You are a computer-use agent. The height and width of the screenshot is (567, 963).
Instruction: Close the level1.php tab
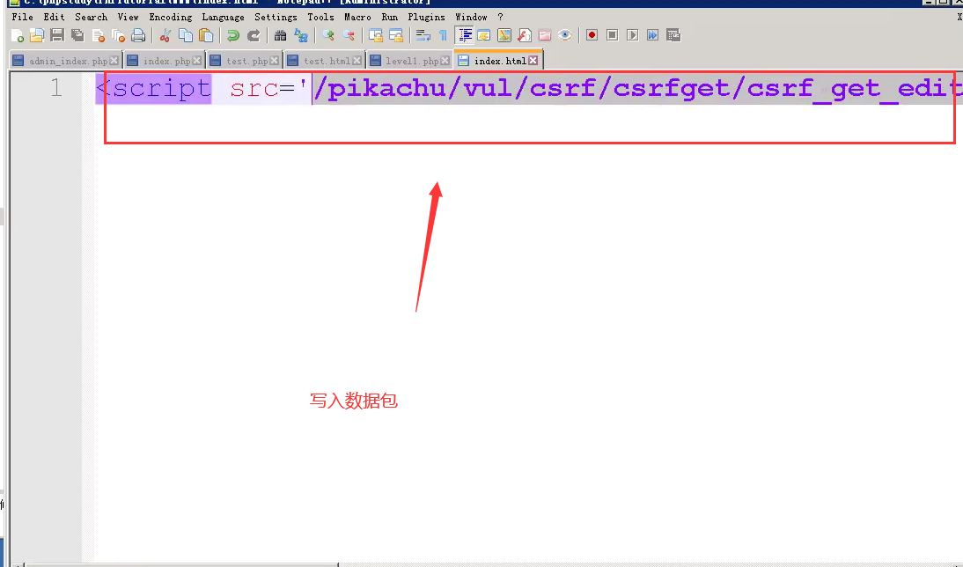pos(445,61)
